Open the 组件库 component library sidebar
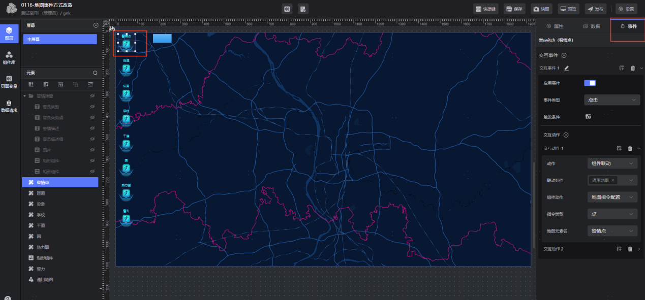645x300 pixels. click(x=9, y=57)
